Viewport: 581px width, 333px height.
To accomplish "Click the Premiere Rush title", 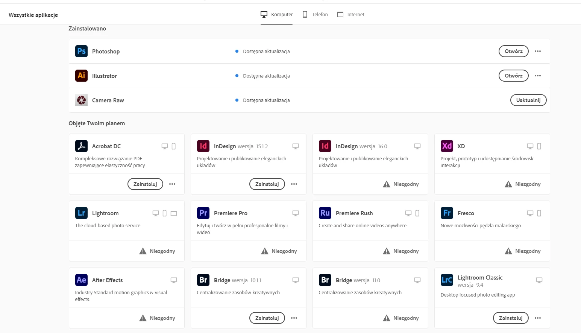I will (x=354, y=213).
